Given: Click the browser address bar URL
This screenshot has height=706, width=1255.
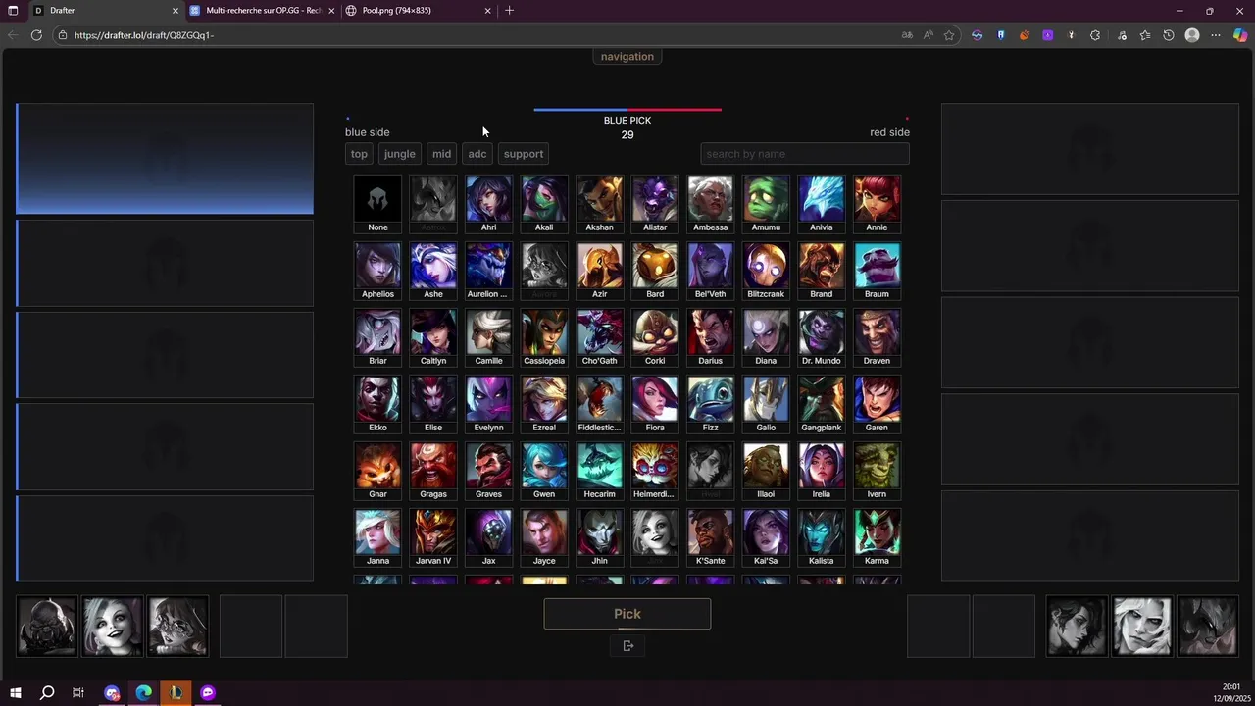Looking at the screenshot, I should tap(143, 35).
